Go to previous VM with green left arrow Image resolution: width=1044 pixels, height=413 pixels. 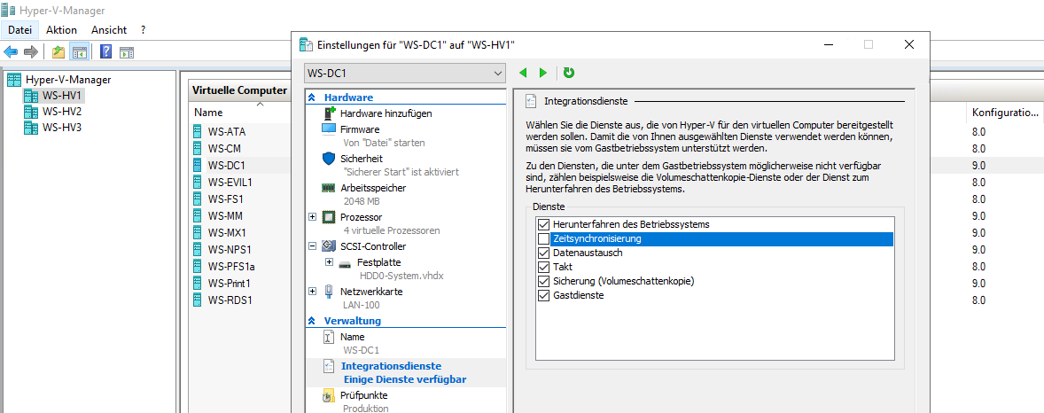coord(524,73)
